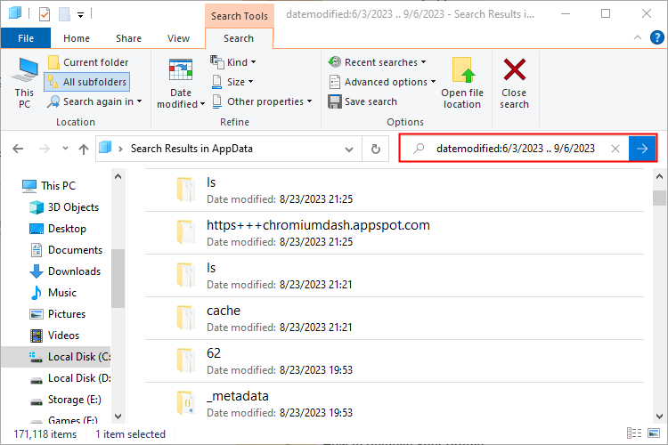Click the datemodified search input field
Viewport: 668px width, 445px height.
[x=517, y=149]
